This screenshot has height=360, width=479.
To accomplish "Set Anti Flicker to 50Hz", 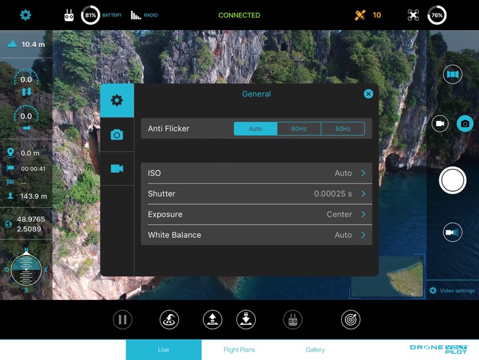I will point(343,129).
